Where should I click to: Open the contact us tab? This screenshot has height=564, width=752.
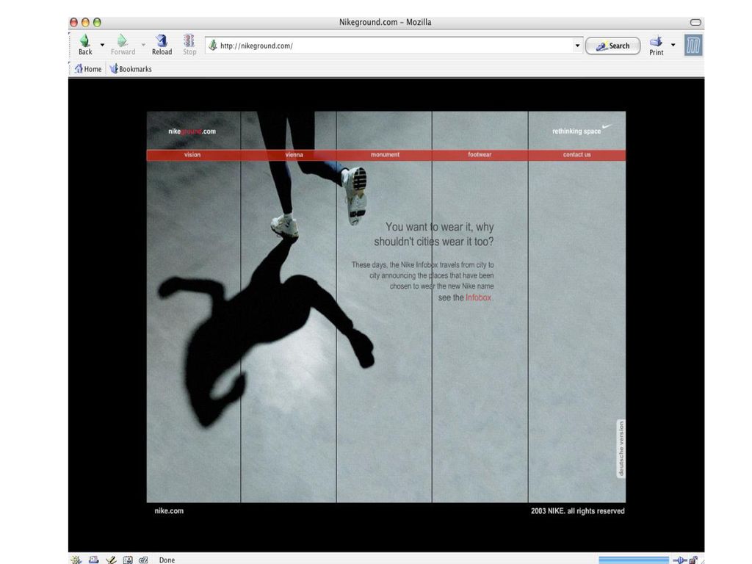pos(577,154)
